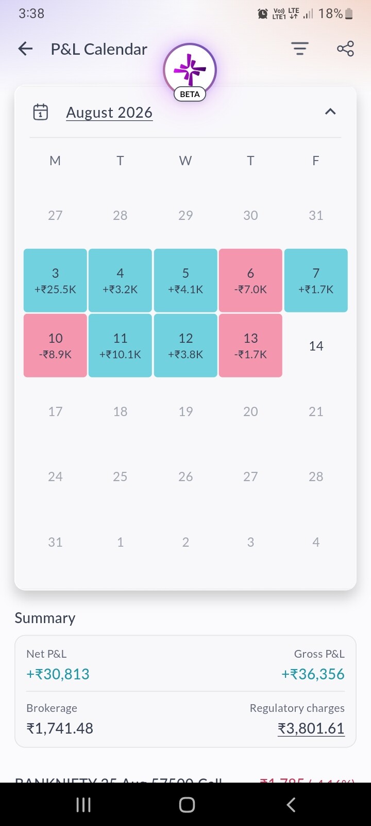The height and width of the screenshot is (826, 371).
Task: Collapse the calendar with the up chevron
Action: pyautogui.click(x=330, y=112)
